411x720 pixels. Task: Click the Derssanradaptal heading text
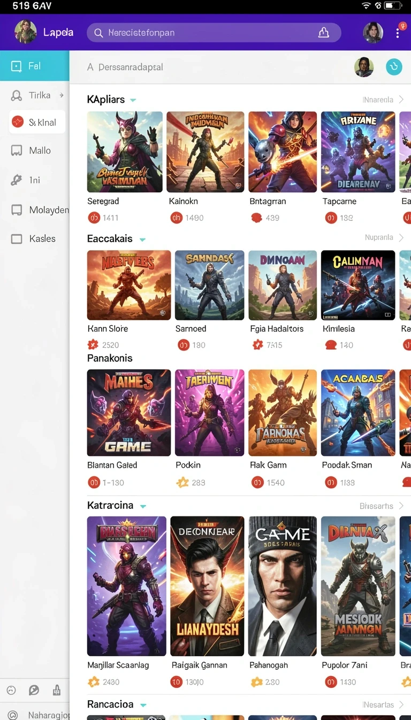(131, 67)
